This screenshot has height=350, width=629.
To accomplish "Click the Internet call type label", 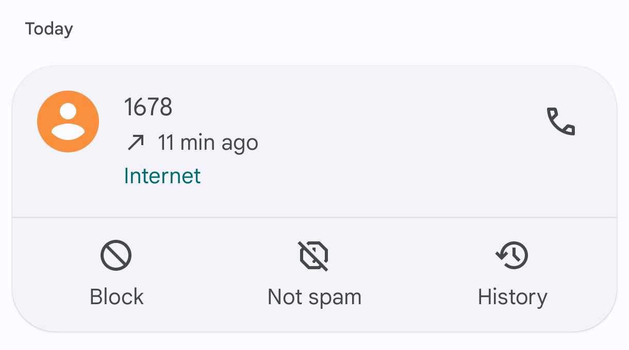I will (x=162, y=176).
